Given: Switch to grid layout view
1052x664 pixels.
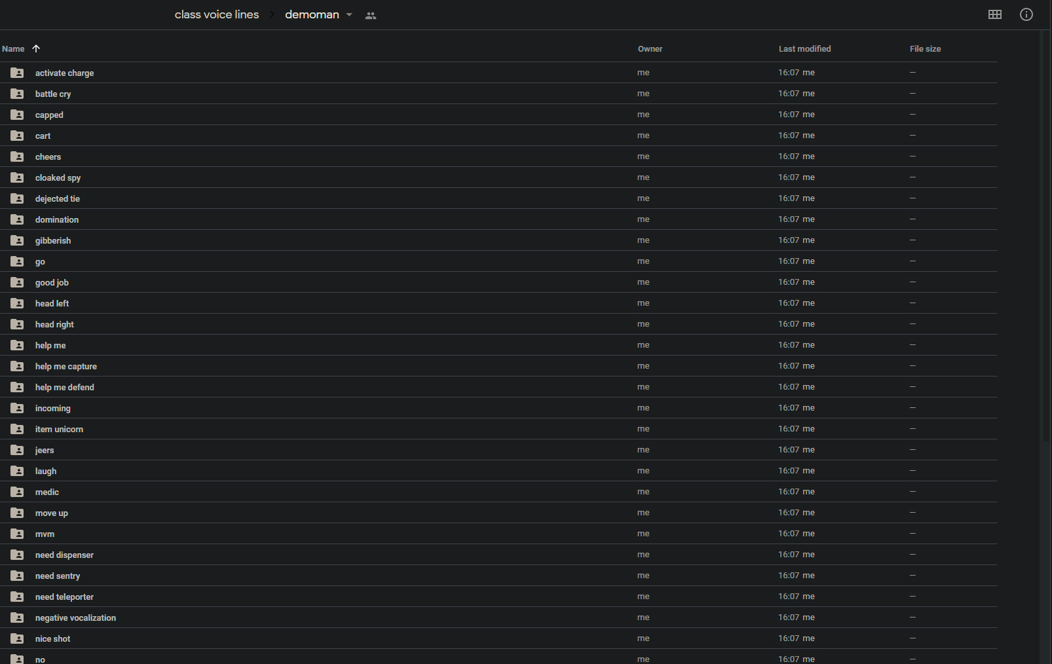Looking at the screenshot, I should coord(994,14).
